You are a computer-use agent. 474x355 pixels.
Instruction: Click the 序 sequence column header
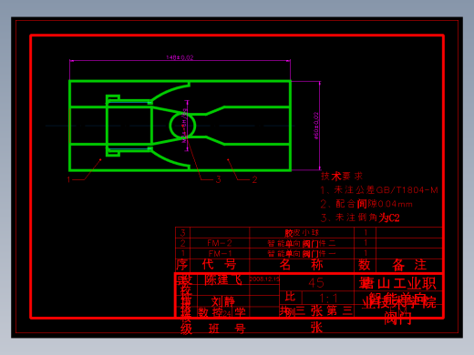click(182, 265)
